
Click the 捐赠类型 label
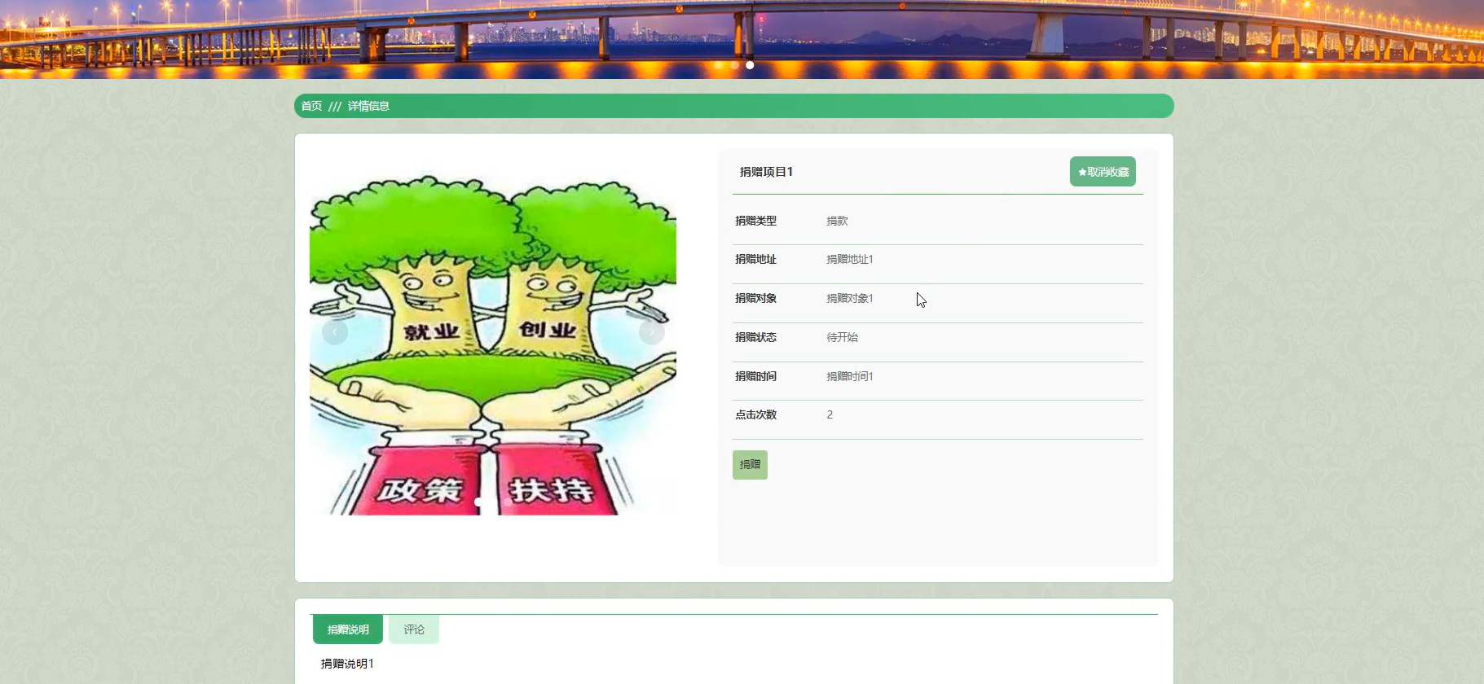point(755,221)
